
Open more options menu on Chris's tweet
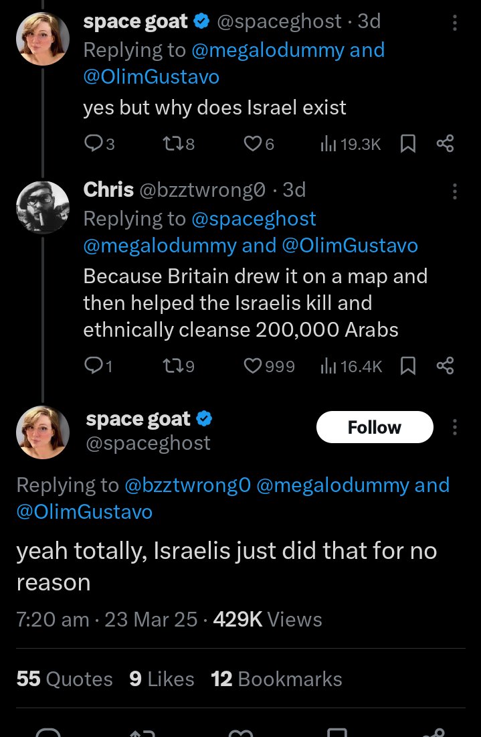tap(454, 191)
